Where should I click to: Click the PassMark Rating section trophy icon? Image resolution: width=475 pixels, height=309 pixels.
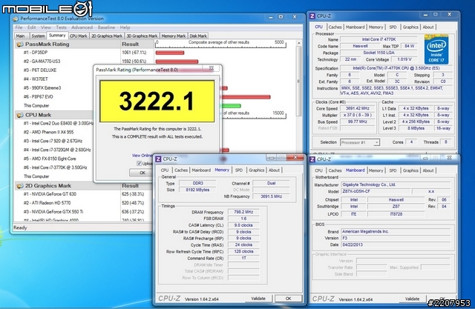coord(20,44)
